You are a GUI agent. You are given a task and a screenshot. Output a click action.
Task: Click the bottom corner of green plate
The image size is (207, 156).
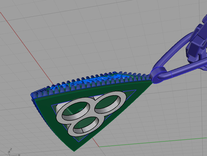click(x=72, y=149)
